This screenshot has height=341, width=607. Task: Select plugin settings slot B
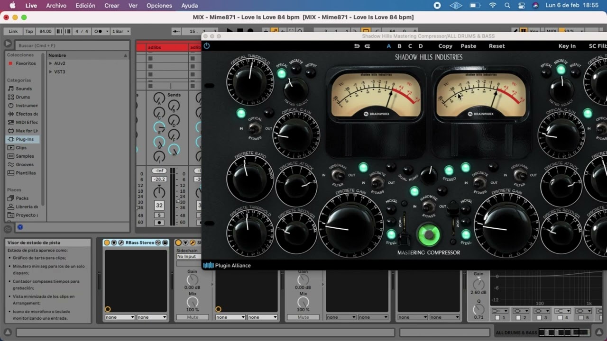point(399,46)
